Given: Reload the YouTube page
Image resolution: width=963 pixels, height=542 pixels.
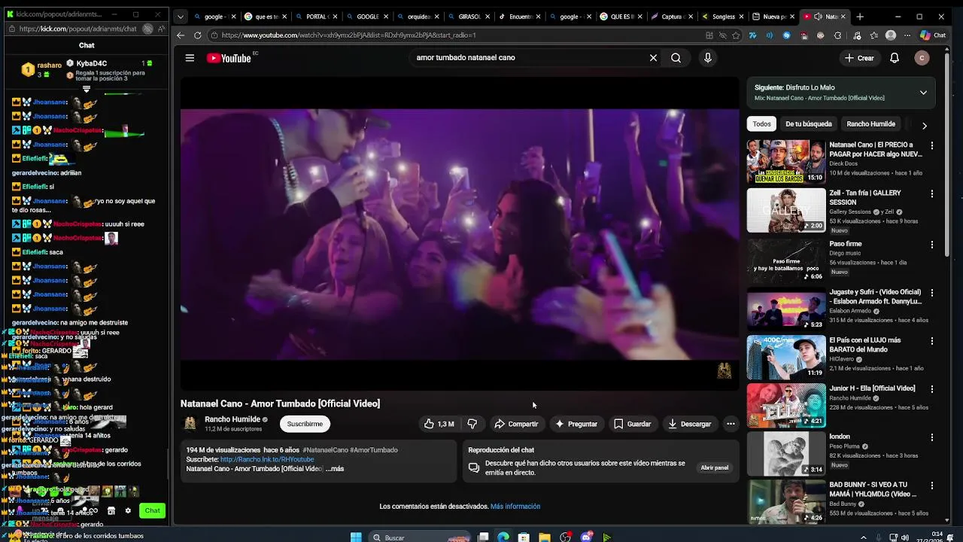Looking at the screenshot, I should (x=198, y=35).
